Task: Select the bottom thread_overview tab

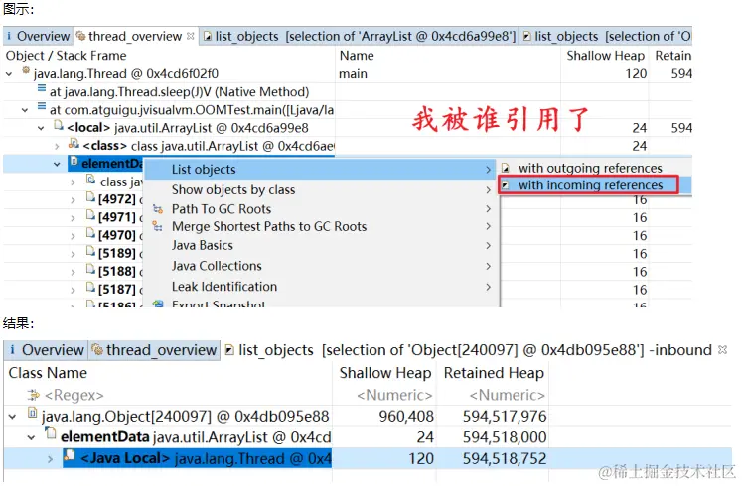Action: click(155, 350)
